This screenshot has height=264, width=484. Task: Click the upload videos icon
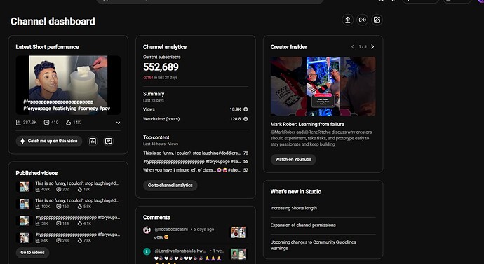[347, 20]
